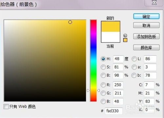The image size is (164, 118).
Task: Click the hex field showing fad330
Action: (x=114, y=111)
